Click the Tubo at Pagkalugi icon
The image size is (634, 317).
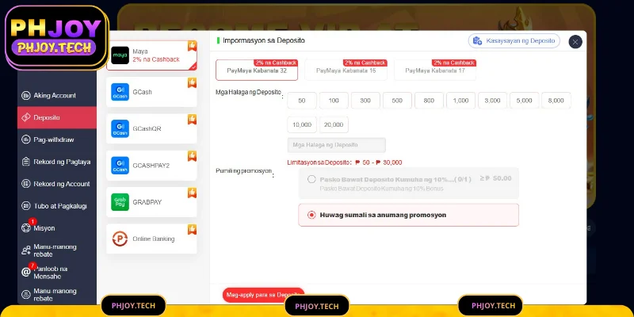pos(26,206)
